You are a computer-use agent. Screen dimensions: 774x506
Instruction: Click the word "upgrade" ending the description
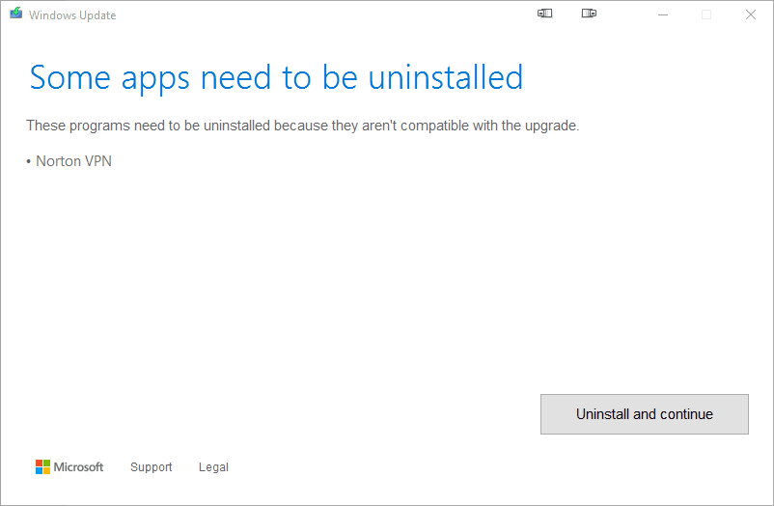(552, 126)
